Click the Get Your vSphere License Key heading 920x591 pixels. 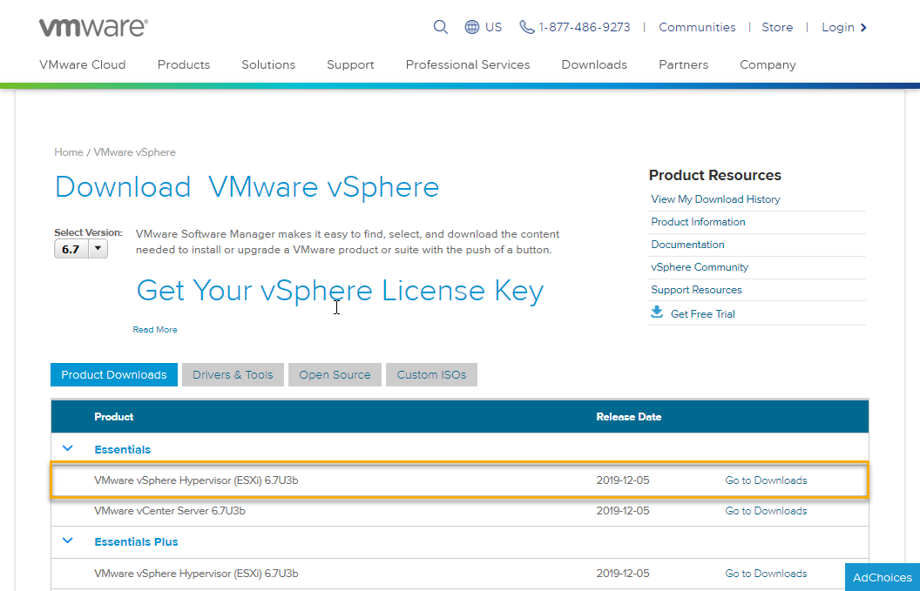341,290
